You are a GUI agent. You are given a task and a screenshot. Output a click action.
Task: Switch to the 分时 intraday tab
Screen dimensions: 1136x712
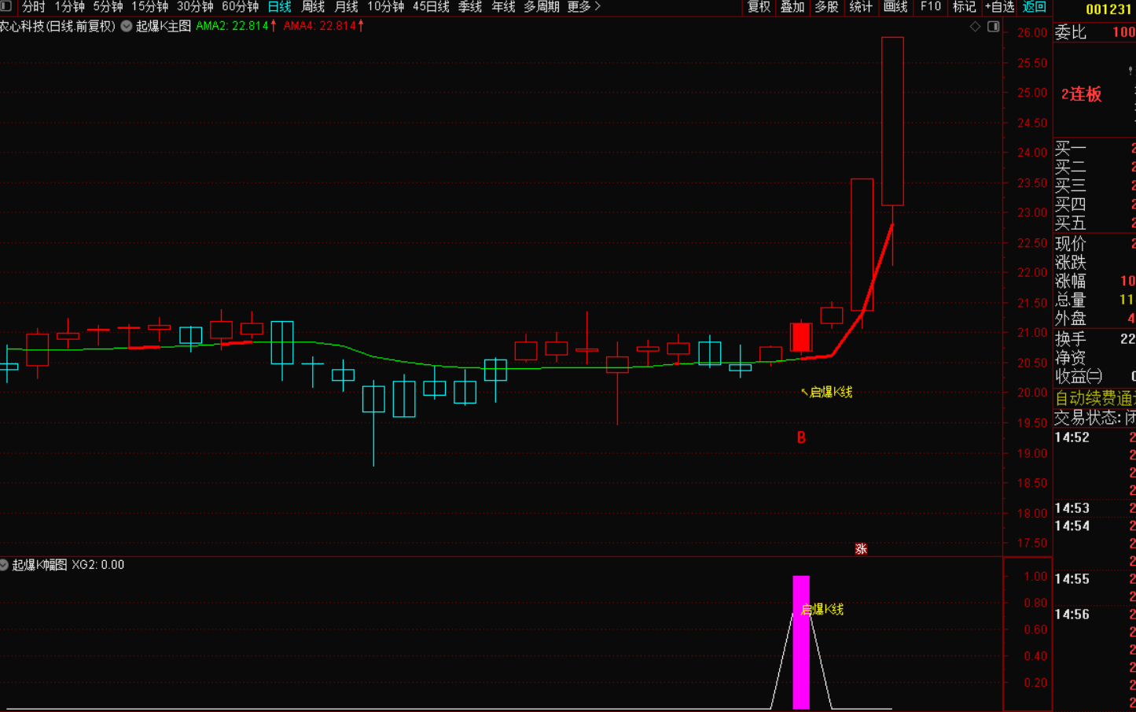[x=33, y=7]
